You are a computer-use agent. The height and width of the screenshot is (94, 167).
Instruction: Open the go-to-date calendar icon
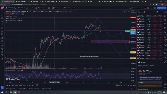point(37,85)
